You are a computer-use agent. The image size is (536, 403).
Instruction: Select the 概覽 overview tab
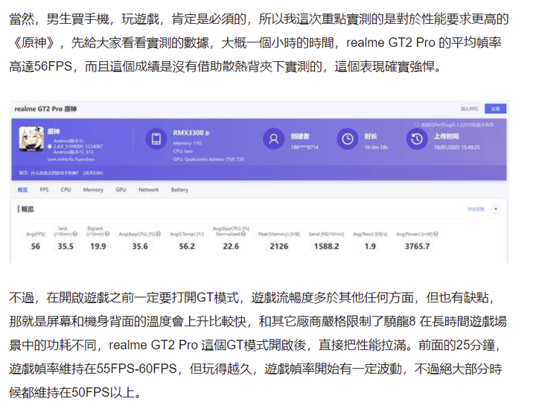coord(22,189)
